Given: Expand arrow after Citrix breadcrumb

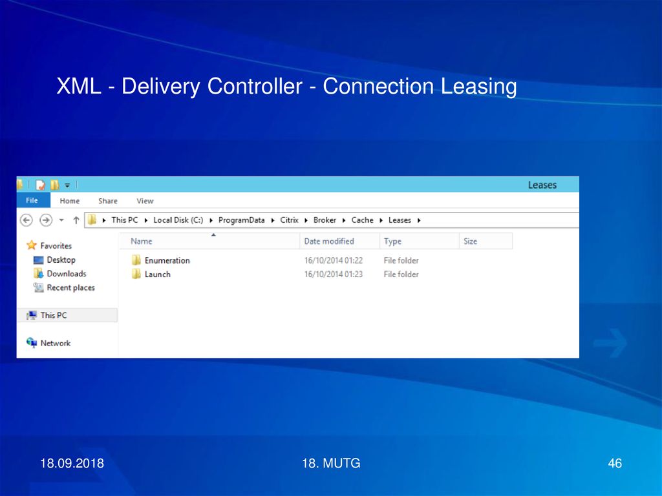Looking at the screenshot, I should [x=306, y=220].
